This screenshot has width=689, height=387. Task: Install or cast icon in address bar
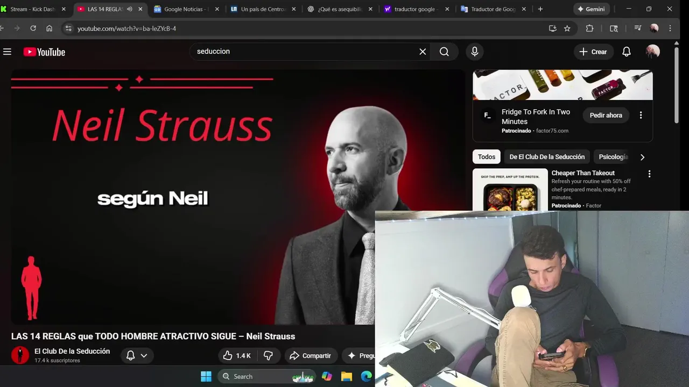click(552, 28)
